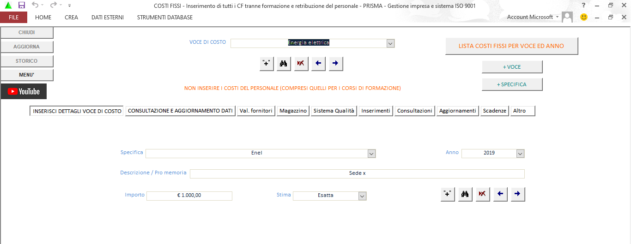This screenshot has height=244, width=631.
Task: Click the Help question mark icon
Action: click(x=584, y=6)
